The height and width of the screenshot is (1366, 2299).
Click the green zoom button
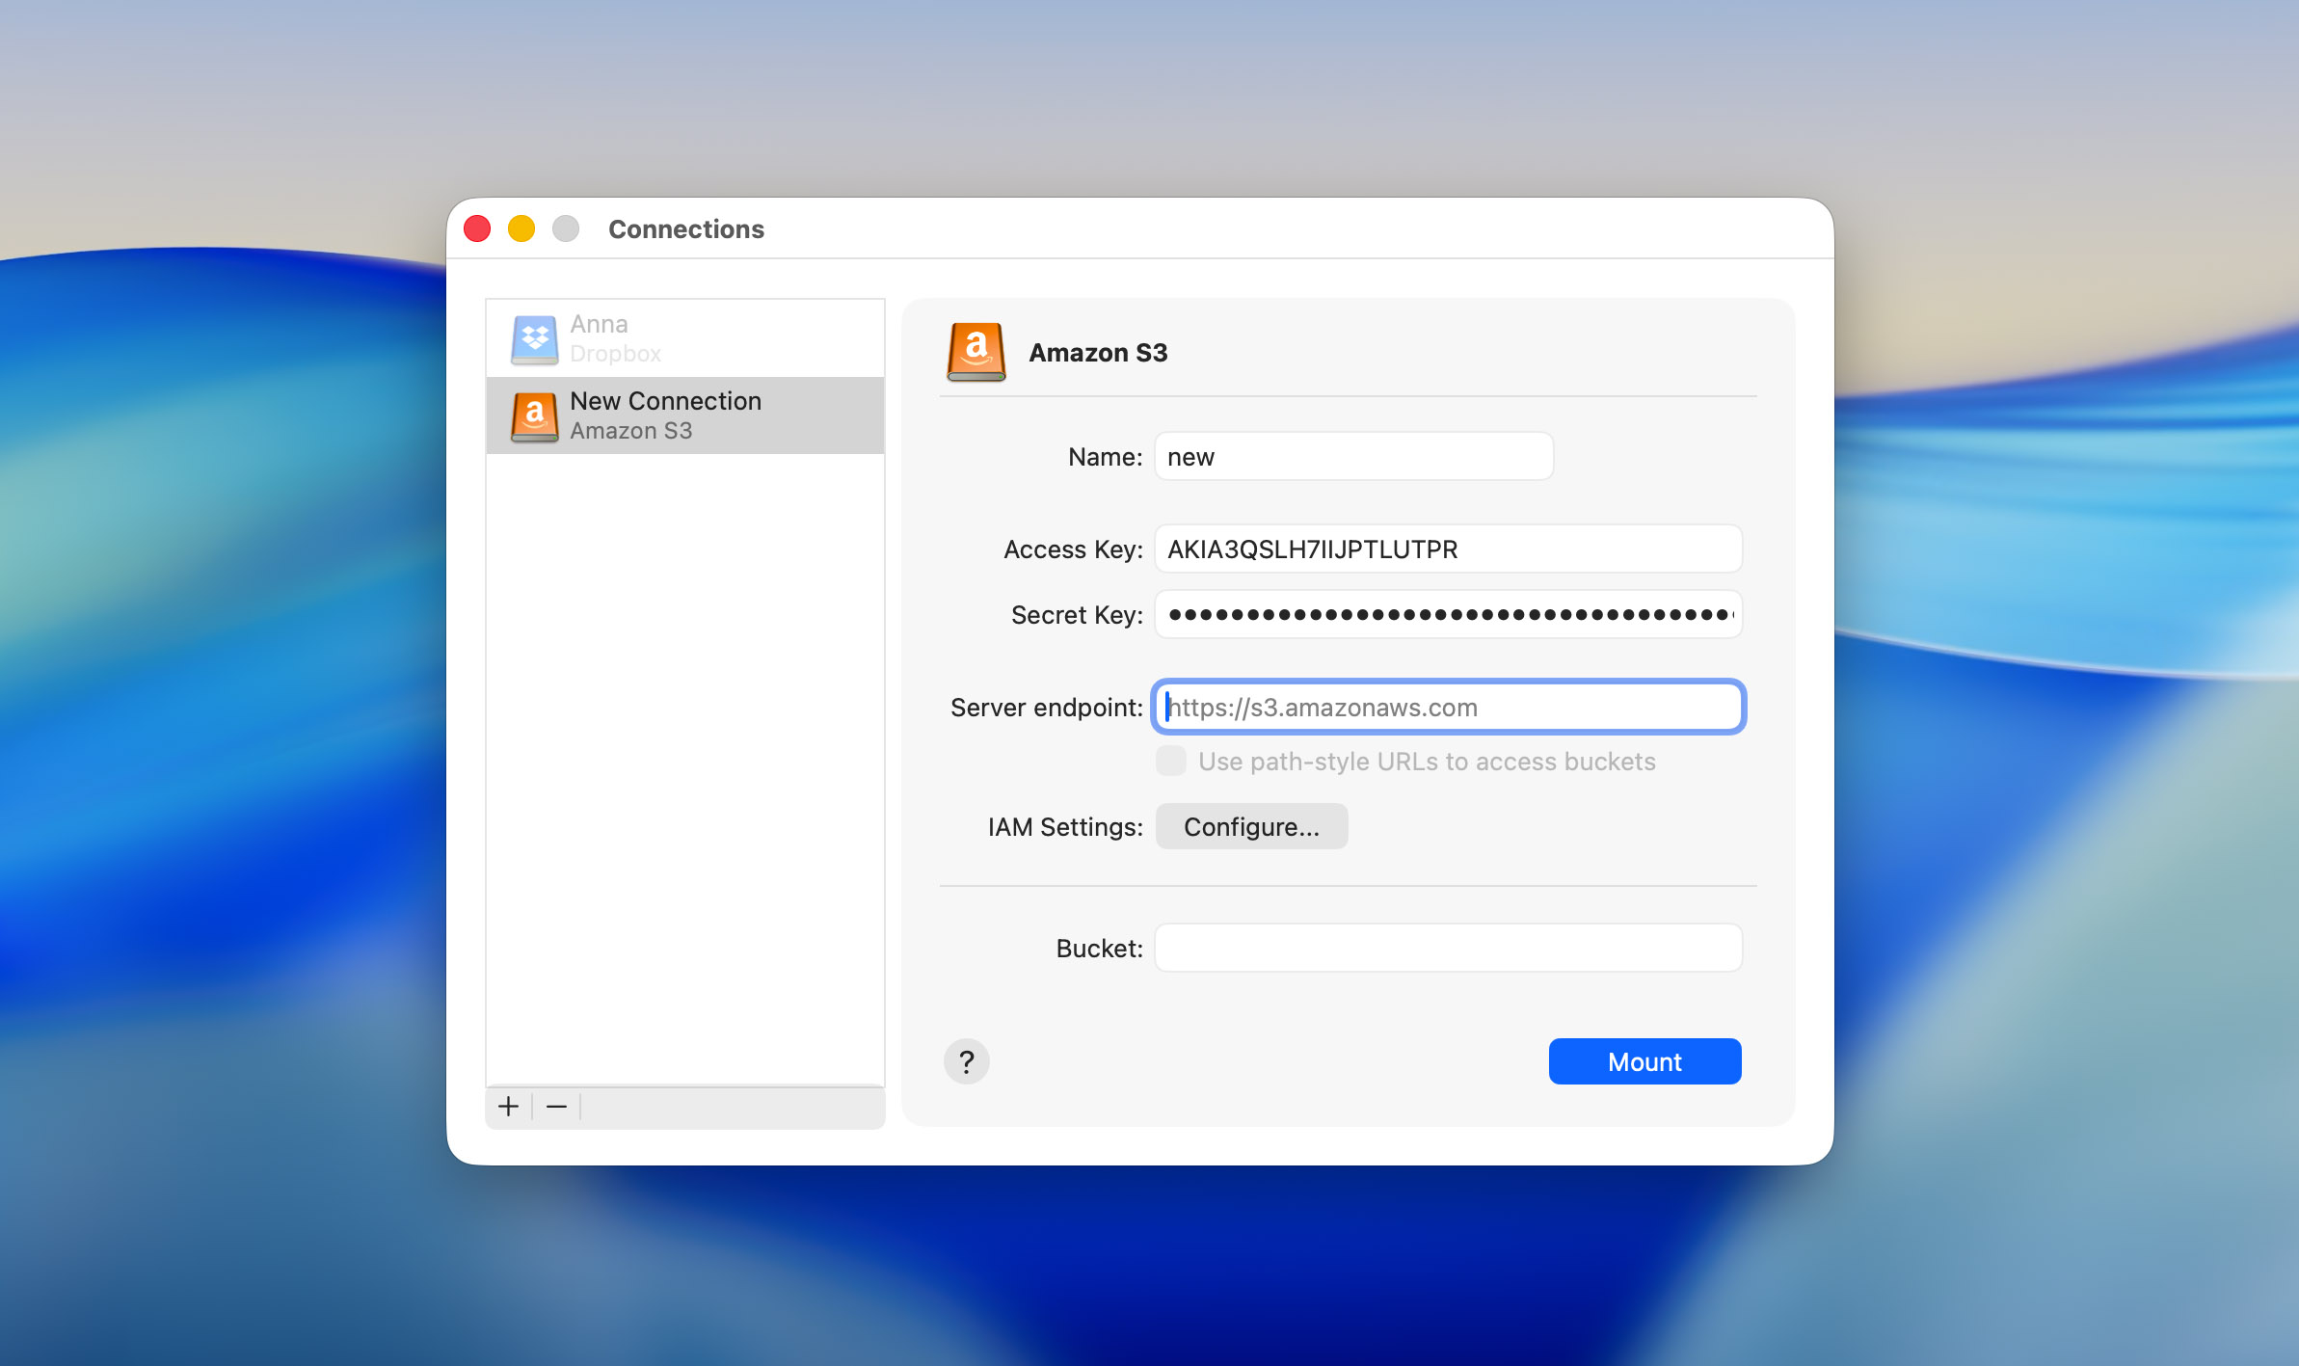point(566,228)
